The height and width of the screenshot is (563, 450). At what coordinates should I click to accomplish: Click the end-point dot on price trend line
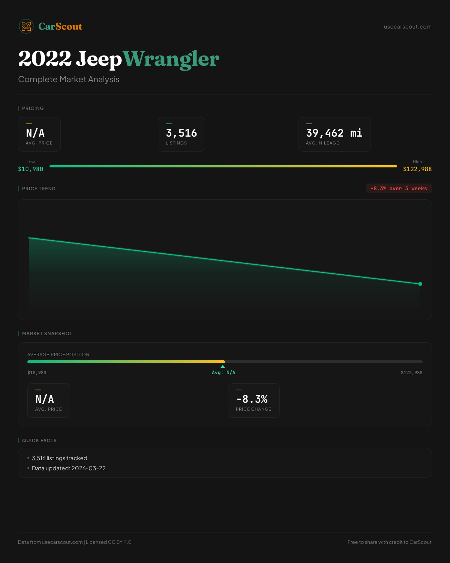tap(420, 284)
